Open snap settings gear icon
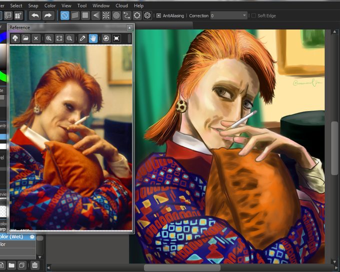Image resolution: width=340 pixels, height=272 pixels. coord(147,15)
